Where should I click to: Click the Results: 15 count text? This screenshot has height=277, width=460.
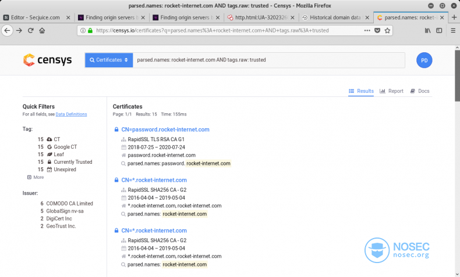[x=146, y=114]
